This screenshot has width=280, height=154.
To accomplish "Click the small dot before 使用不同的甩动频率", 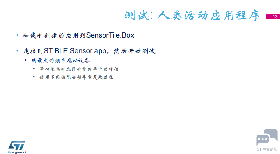I will click(x=34, y=77).
